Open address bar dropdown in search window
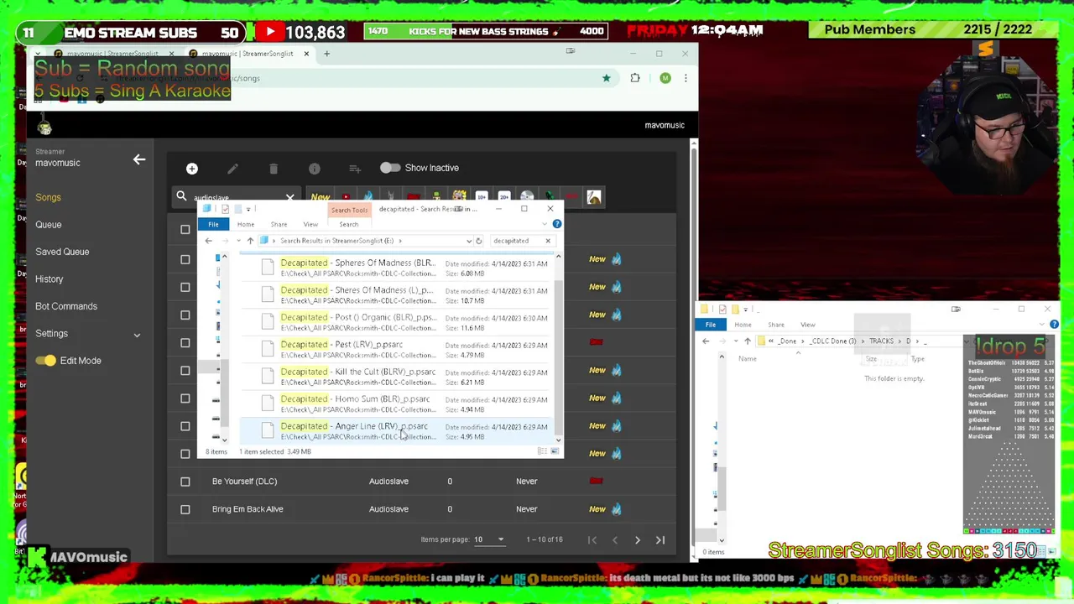Image resolution: width=1074 pixels, height=604 pixels. [468, 241]
